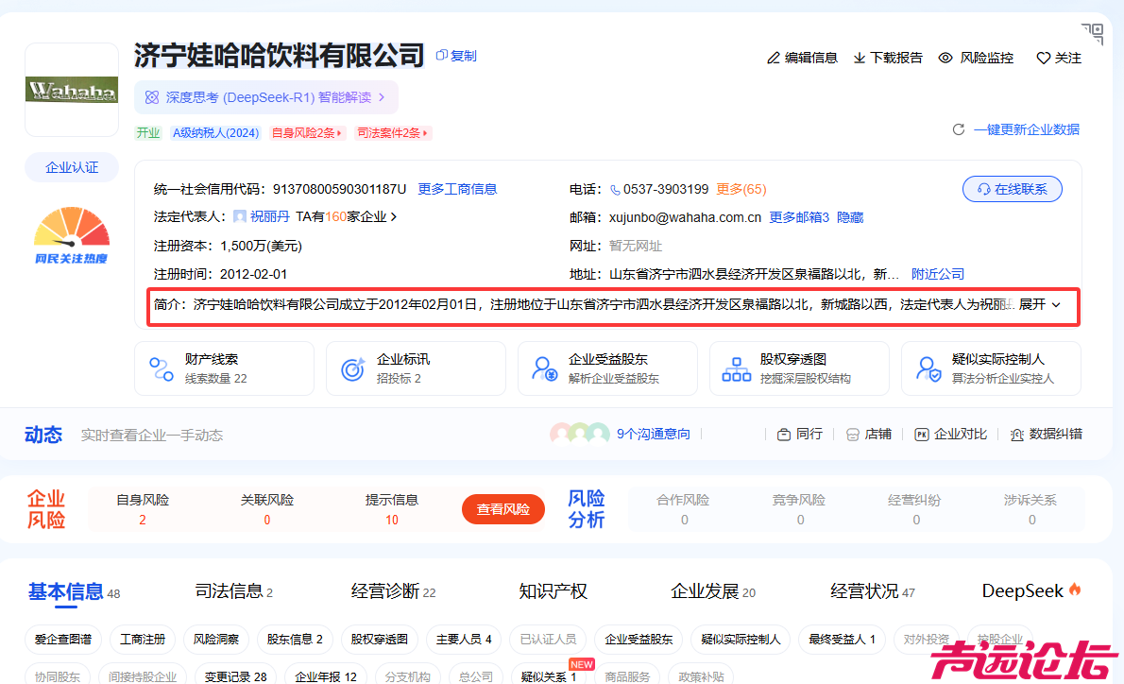Open 司法案件2条 tag

coord(393,132)
